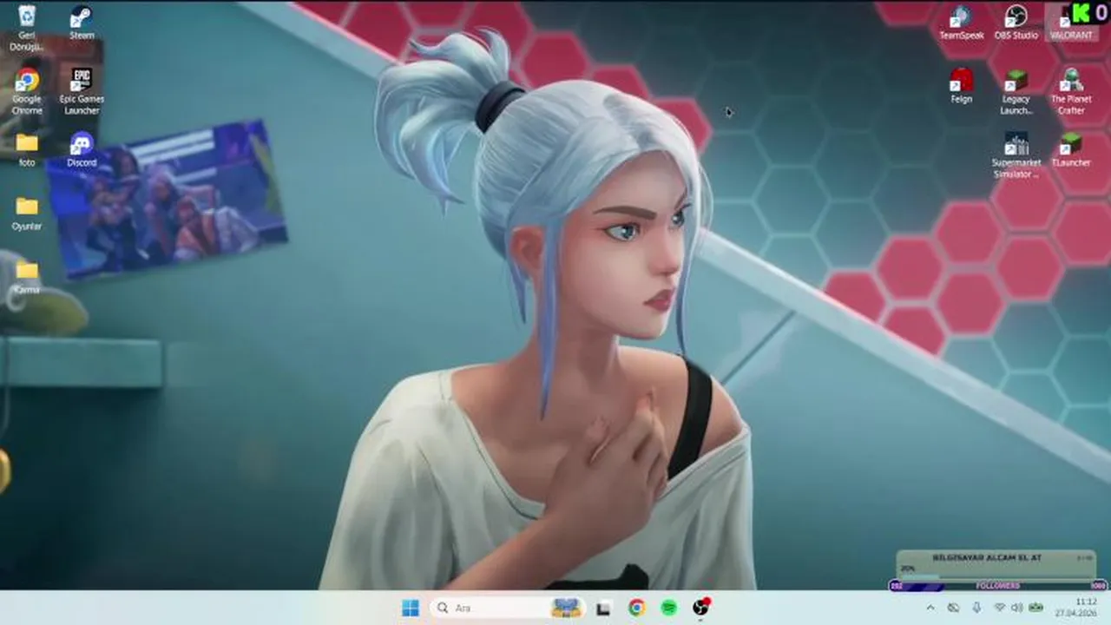The width and height of the screenshot is (1111, 625).
Task: Select the Oyunlar folder on desktop
Action: click(x=27, y=213)
